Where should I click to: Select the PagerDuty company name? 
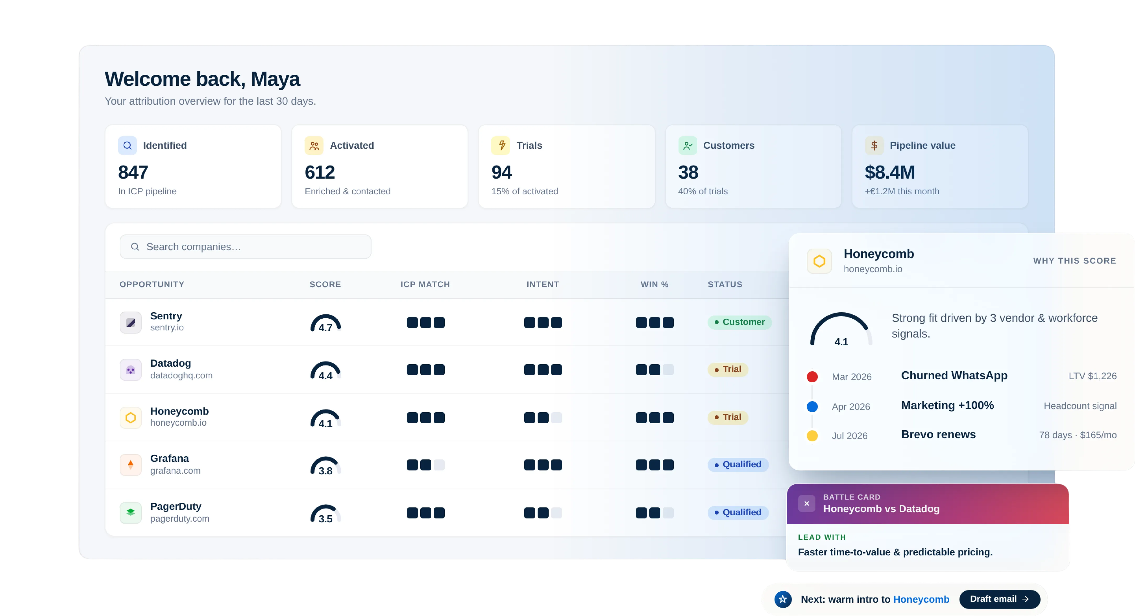pos(176,506)
